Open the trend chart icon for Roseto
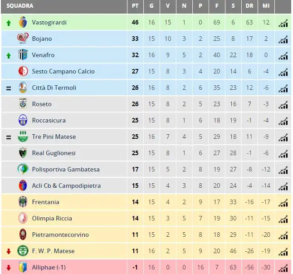This screenshot has width=293, height=274. (283, 105)
